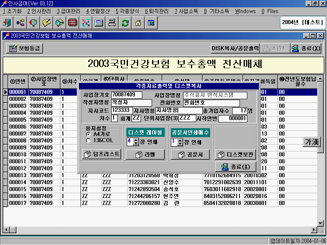Select the 136COL paper option

tap(88, 140)
